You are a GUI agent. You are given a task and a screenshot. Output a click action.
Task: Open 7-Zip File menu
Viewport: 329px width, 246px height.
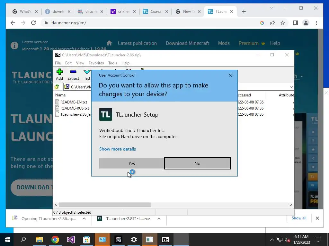[x=58, y=63]
